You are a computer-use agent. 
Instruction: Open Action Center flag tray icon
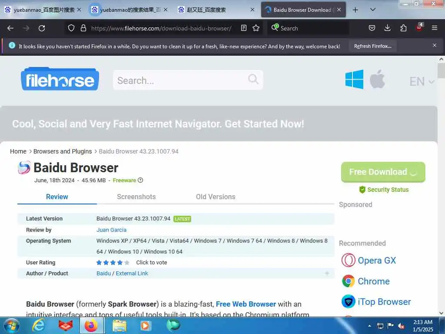coord(391,326)
